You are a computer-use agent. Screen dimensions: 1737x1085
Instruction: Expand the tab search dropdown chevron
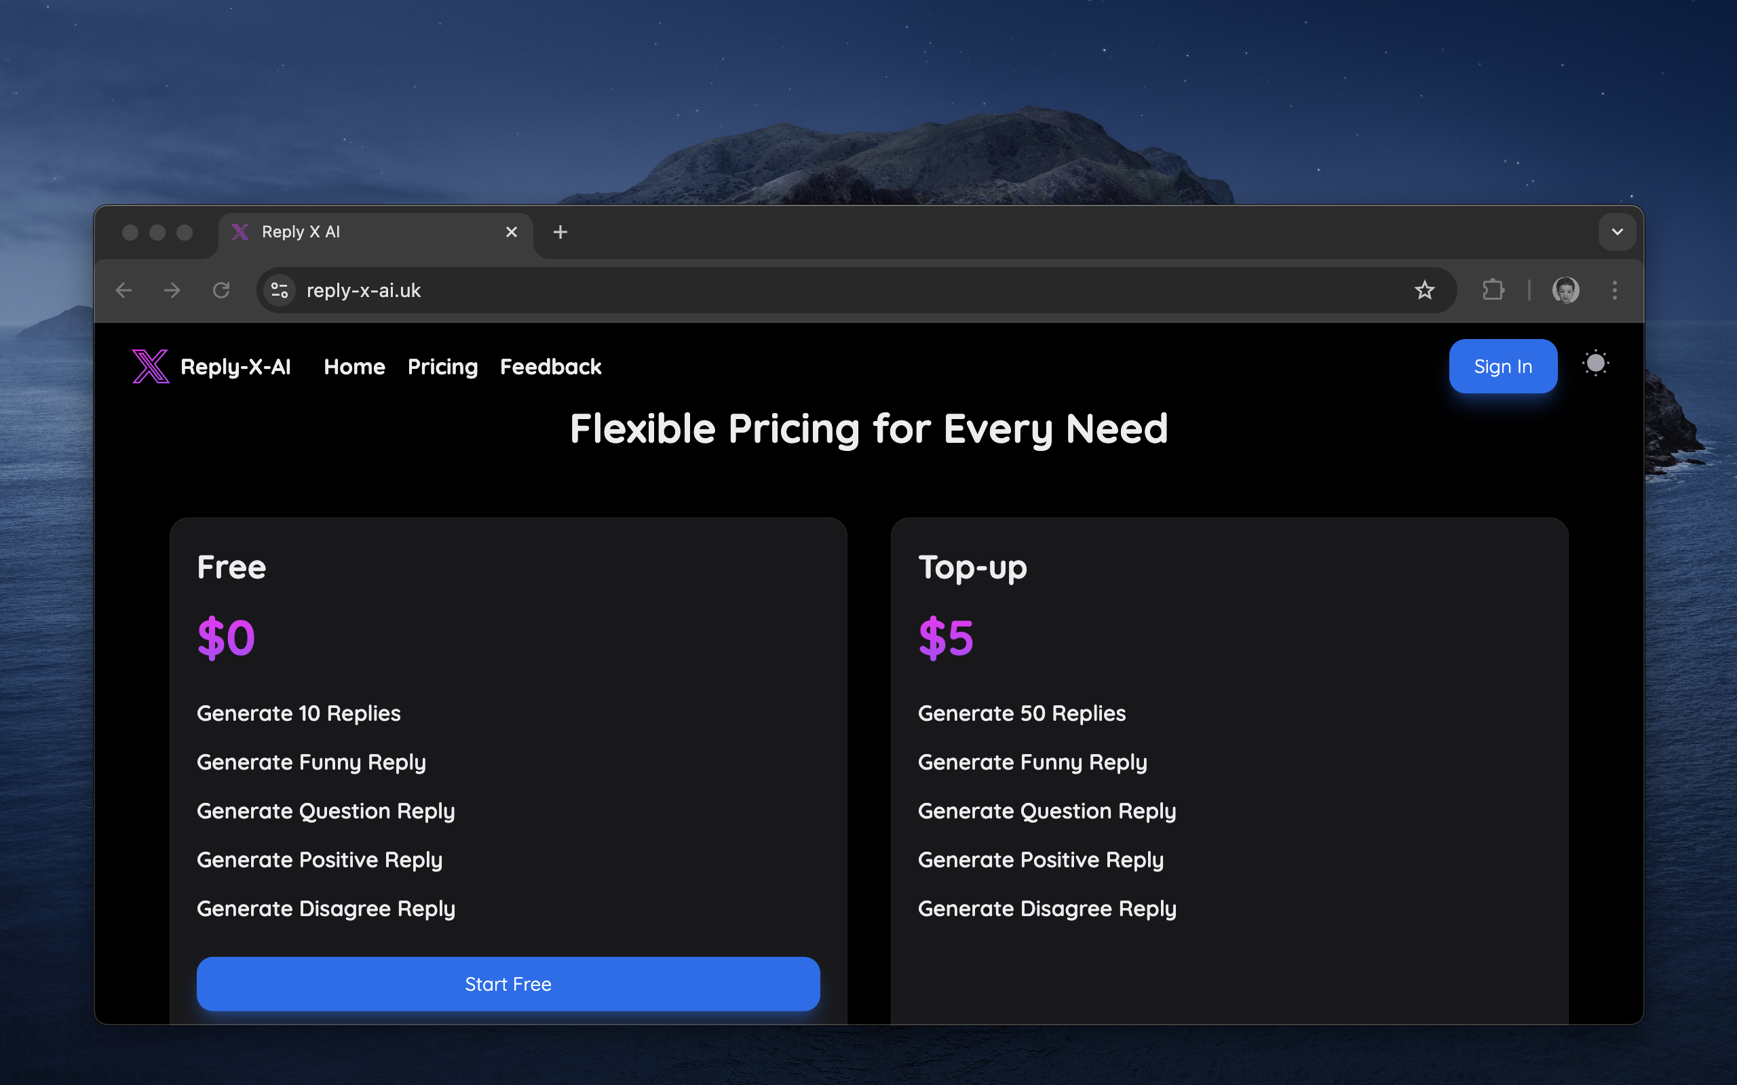click(1616, 232)
